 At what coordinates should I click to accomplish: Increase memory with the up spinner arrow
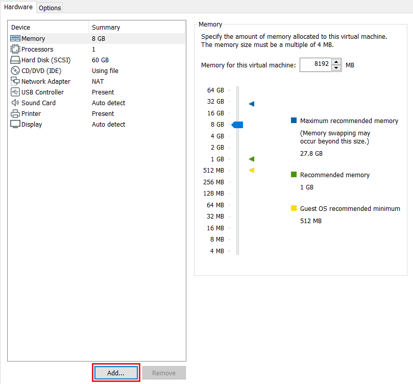coord(336,62)
